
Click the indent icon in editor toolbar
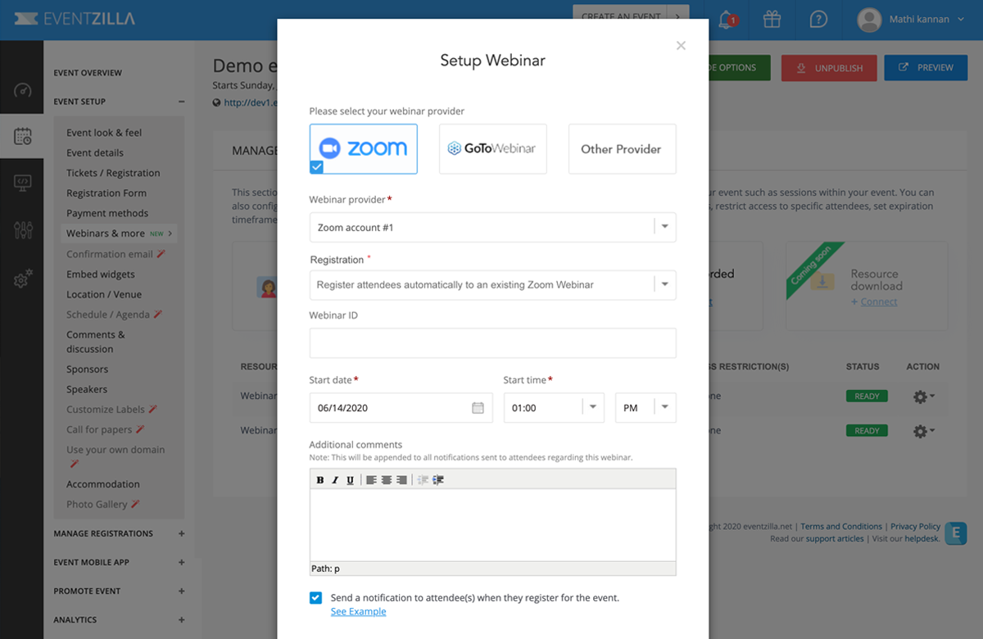[x=438, y=480]
